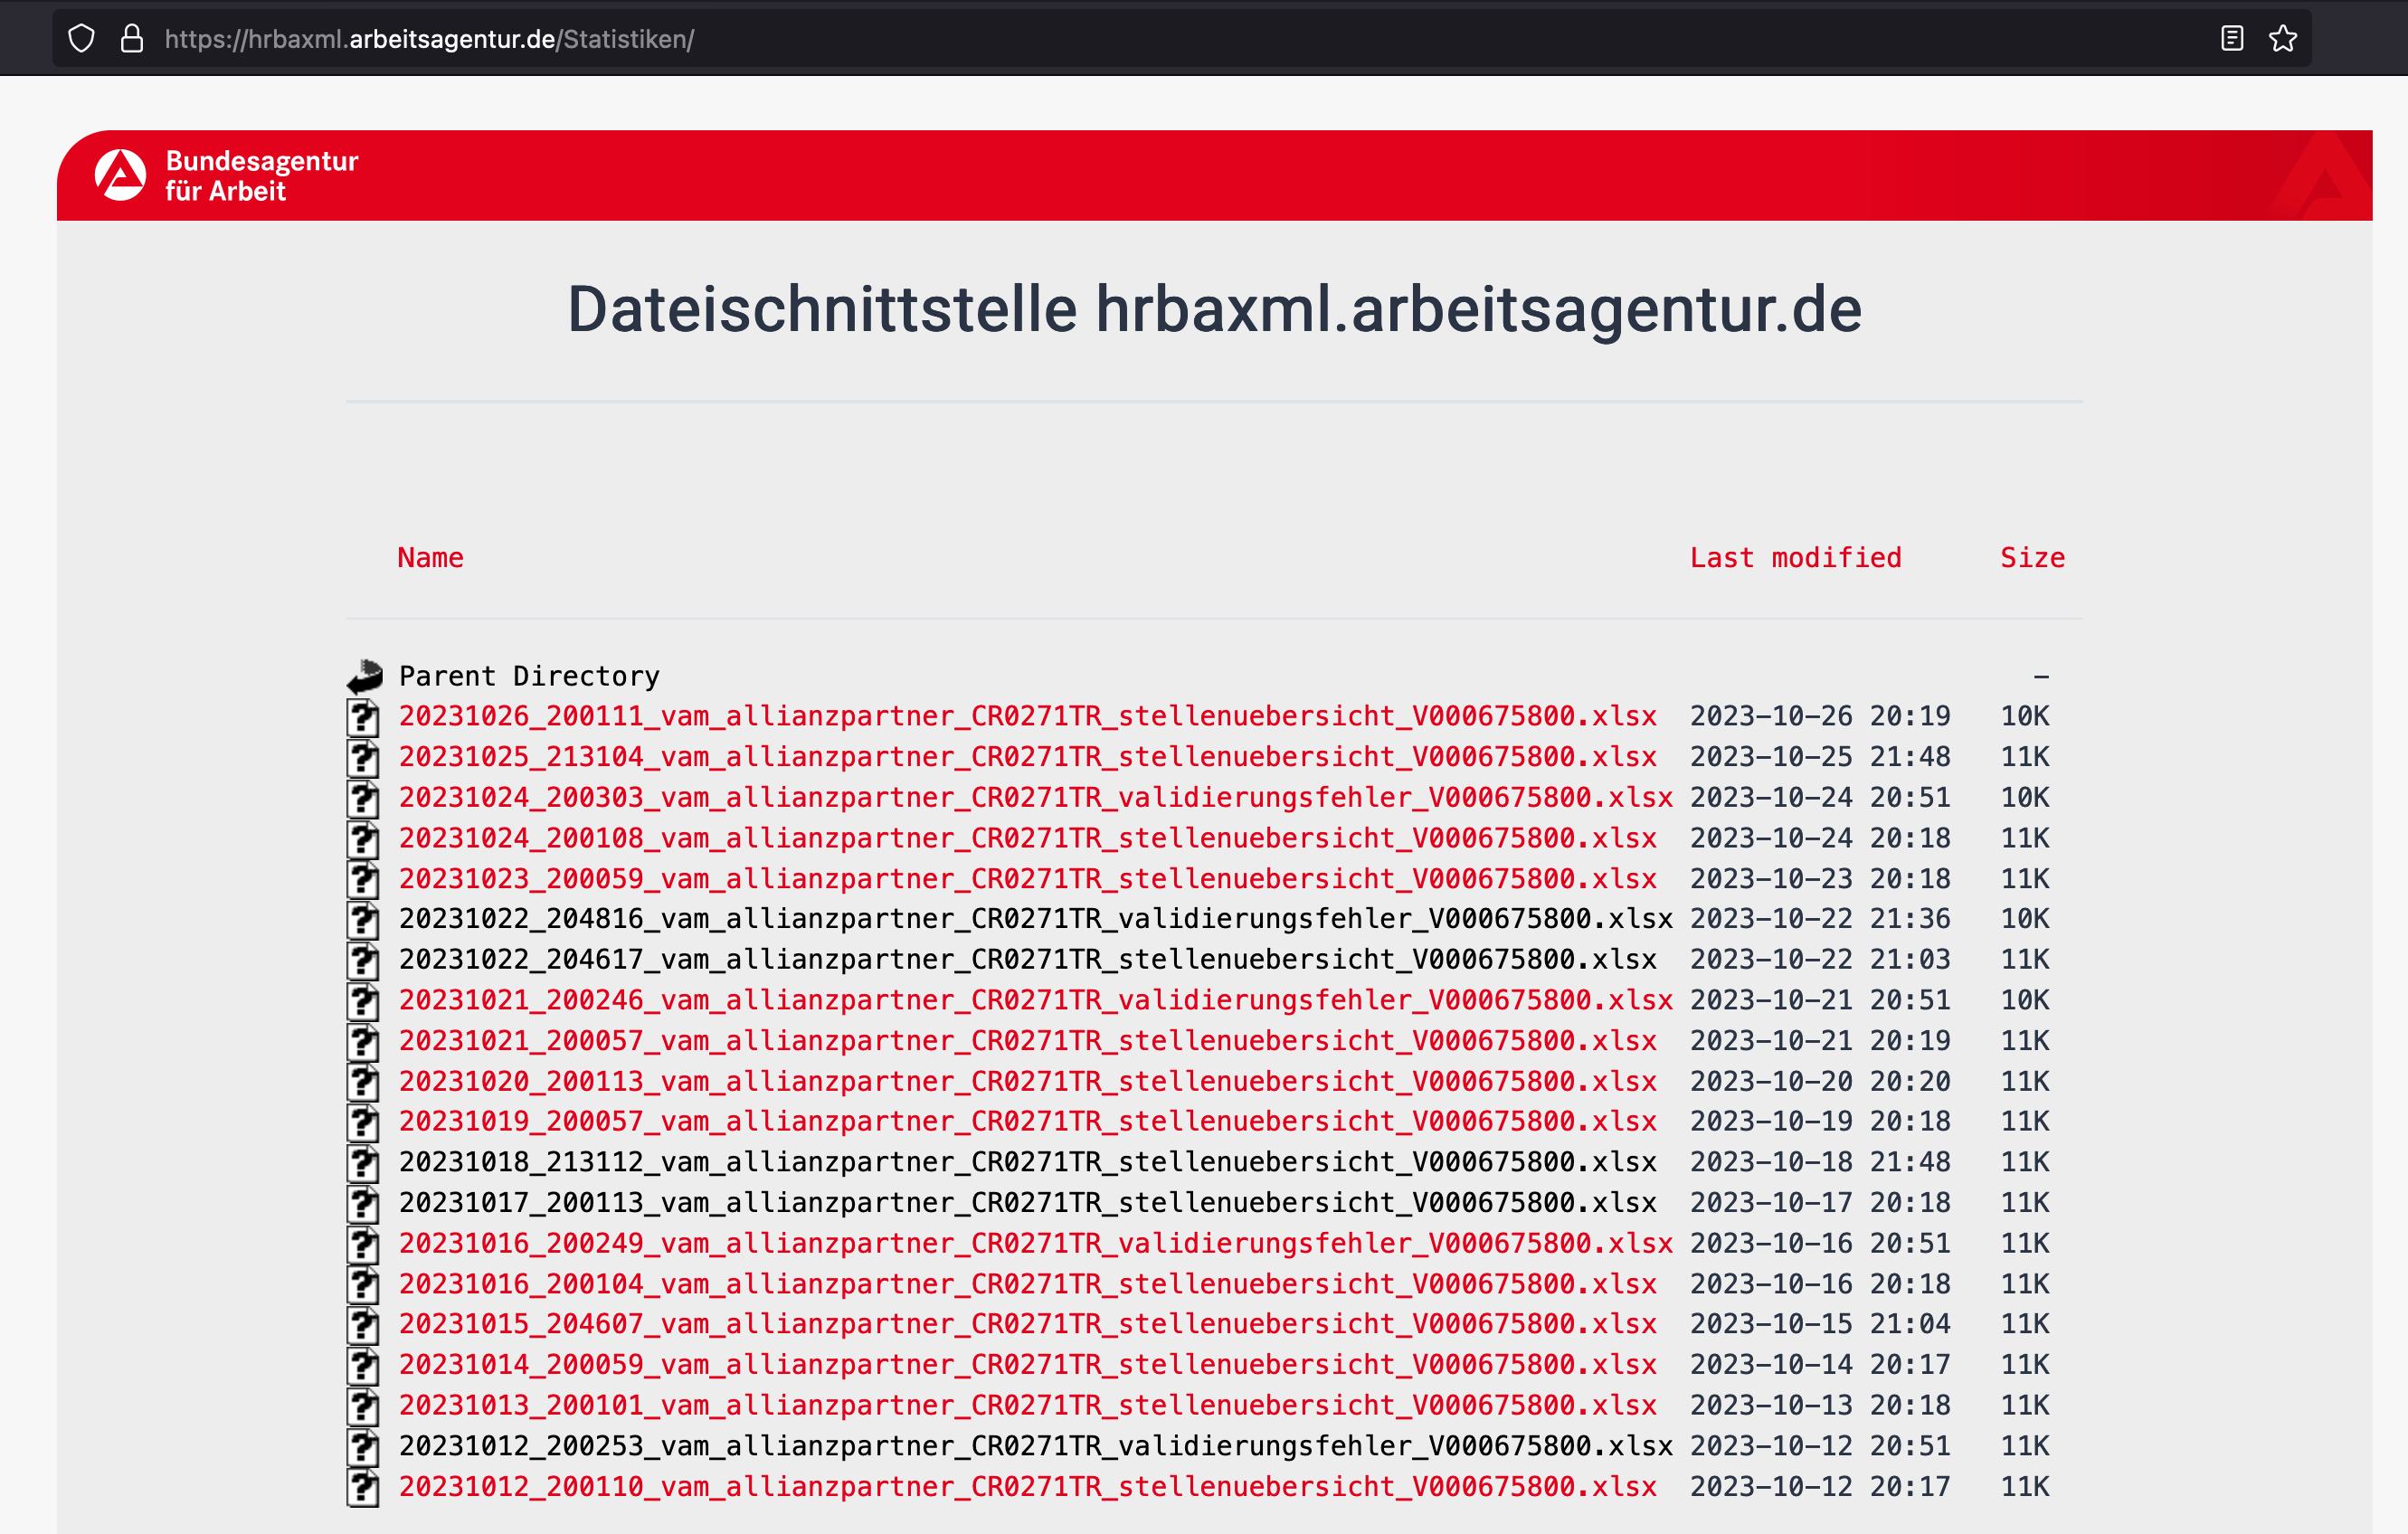The height and width of the screenshot is (1534, 2408).
Task: Click file icon beside 20231024_200303 validierungsfehler
Action: coord(364,798)
